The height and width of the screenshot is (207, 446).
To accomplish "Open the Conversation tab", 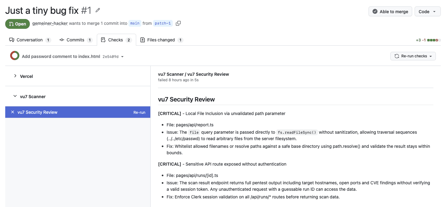I will 30,40.
